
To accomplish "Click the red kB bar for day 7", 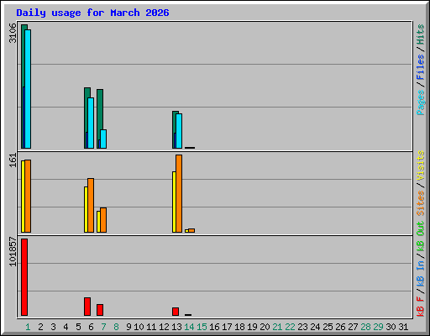I will click(x=100, y=310).
